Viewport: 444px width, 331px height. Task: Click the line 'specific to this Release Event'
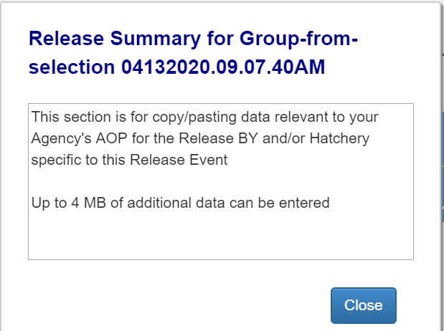(129, 160)
